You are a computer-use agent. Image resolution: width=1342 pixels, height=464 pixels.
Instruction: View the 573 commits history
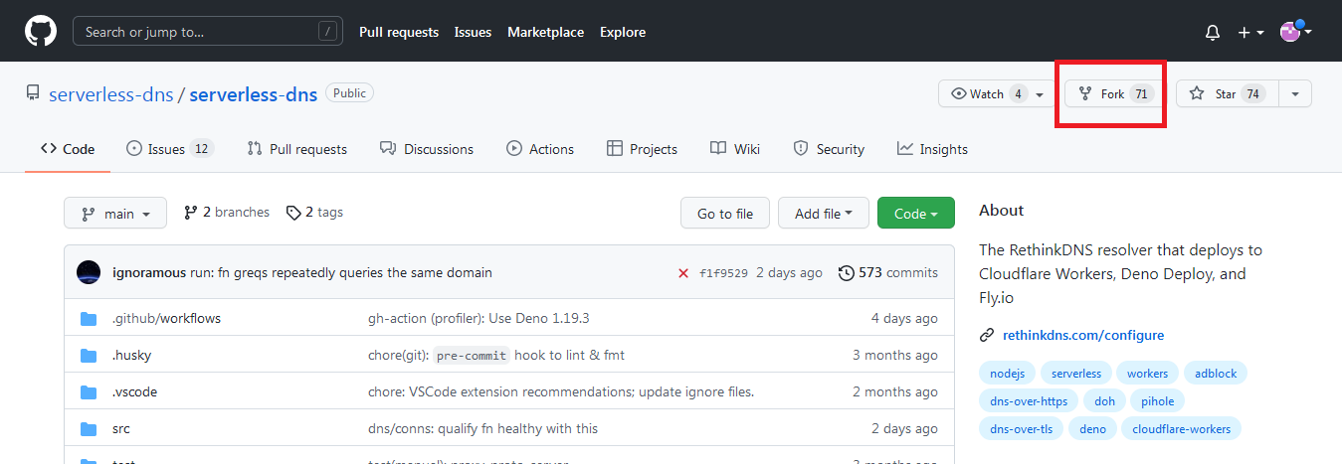pos(888,272)
